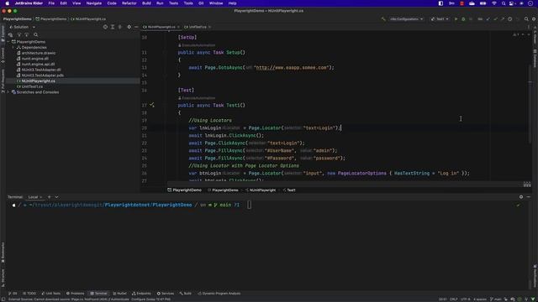Click the history clock icon in the toolbar
Viewport: 538px width, 302px height.
click(510, 19)
